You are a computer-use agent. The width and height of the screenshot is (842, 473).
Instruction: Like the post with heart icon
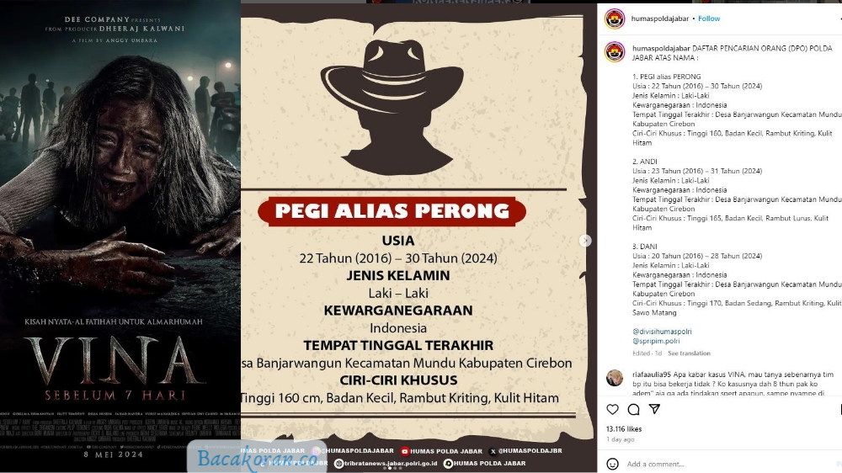pos(612,410)
